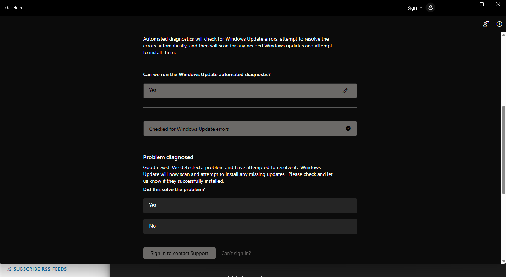Viewport: 506px width, 277px height.
Task: Click the circled info icon at top right
Action: tap(499, 24)
